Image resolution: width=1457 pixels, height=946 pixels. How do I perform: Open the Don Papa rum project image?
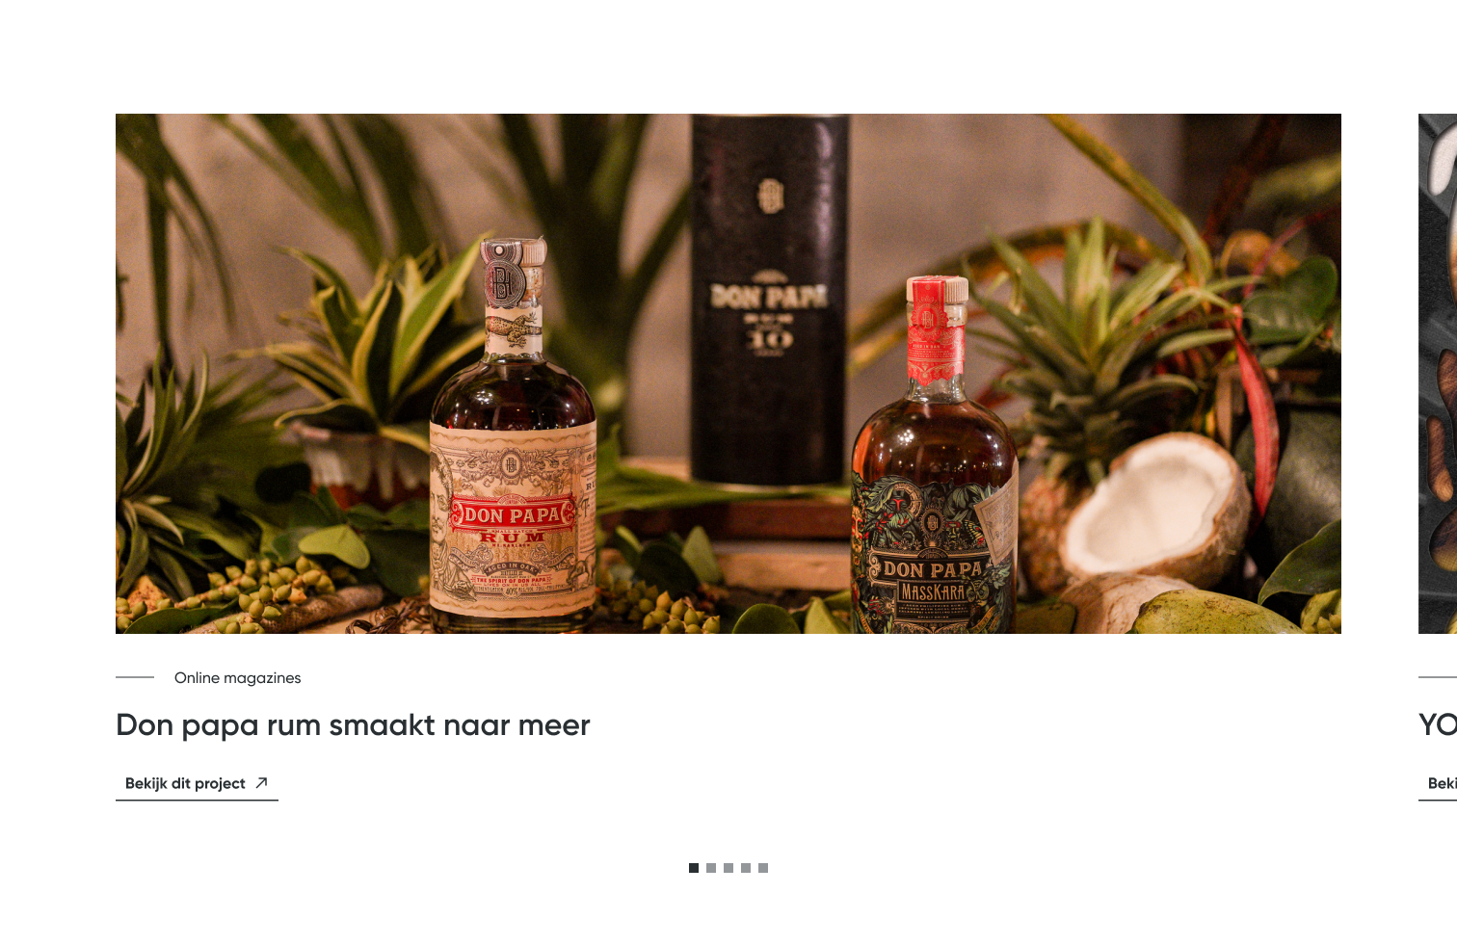tap(728, 374)
